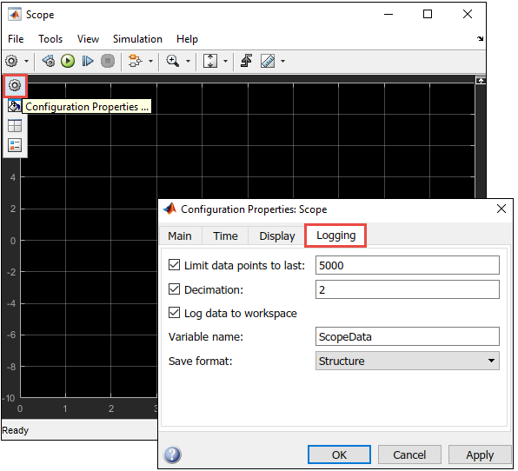
Task: Open dropdown next to Highlight Block icon
Action: pyautogui.click(x=150, y=61)
